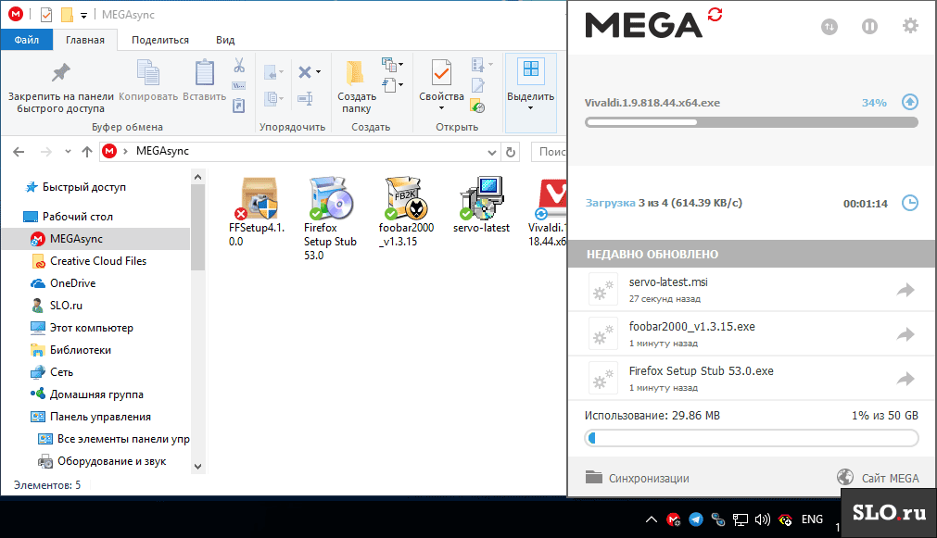Click the MEGA icon in system tray
The height and width of the screenshot is (538, 937).
[x=674, y=519]
